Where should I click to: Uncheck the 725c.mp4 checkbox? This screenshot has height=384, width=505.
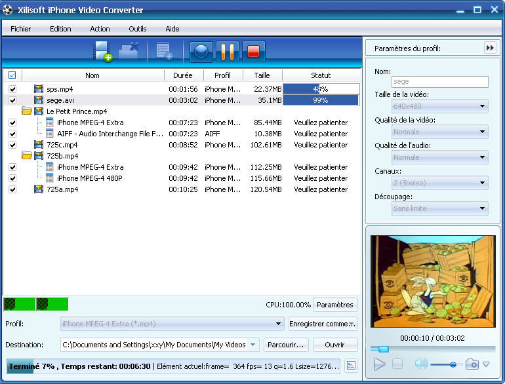[12, 145]
